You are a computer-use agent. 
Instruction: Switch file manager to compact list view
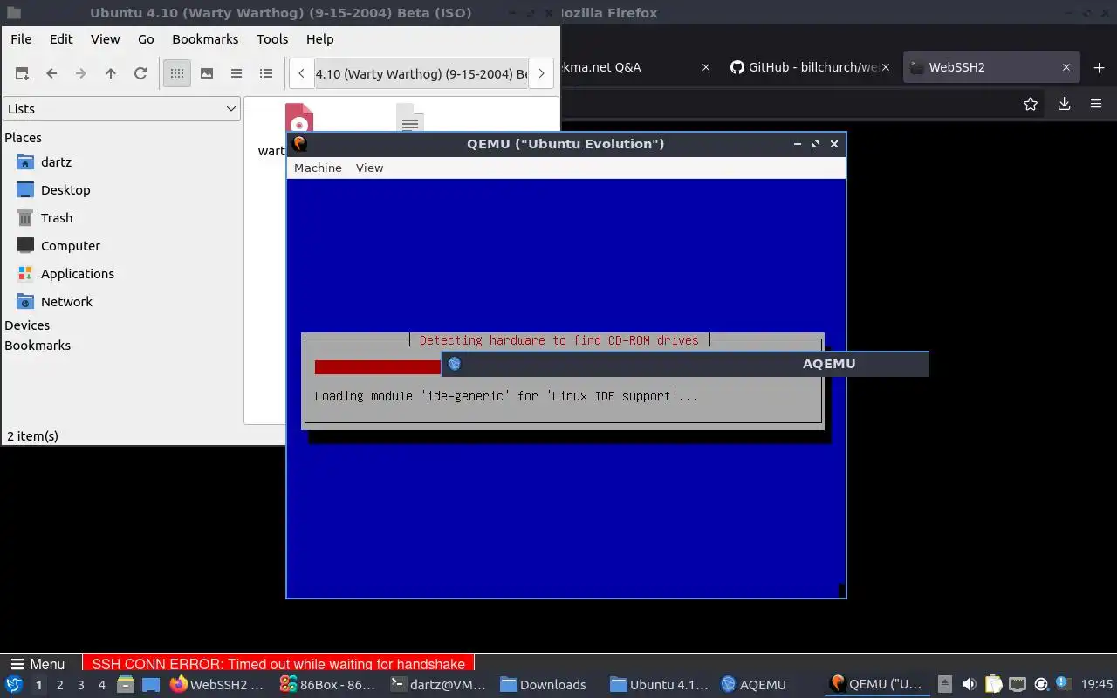(236, 74)
